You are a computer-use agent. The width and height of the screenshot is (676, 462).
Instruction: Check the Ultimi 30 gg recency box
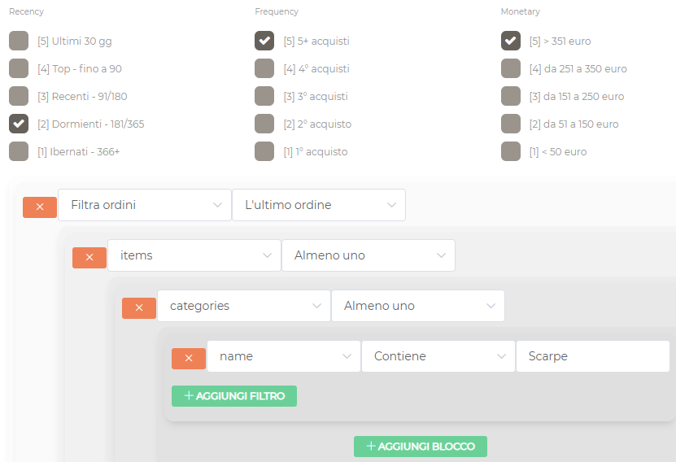pos(19,41)
